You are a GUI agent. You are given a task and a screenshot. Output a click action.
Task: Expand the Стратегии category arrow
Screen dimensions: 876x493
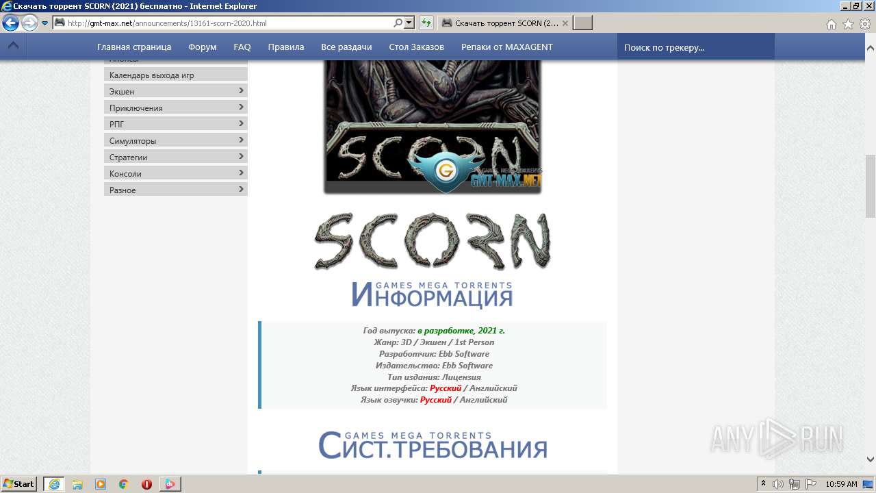pos(241,156)
